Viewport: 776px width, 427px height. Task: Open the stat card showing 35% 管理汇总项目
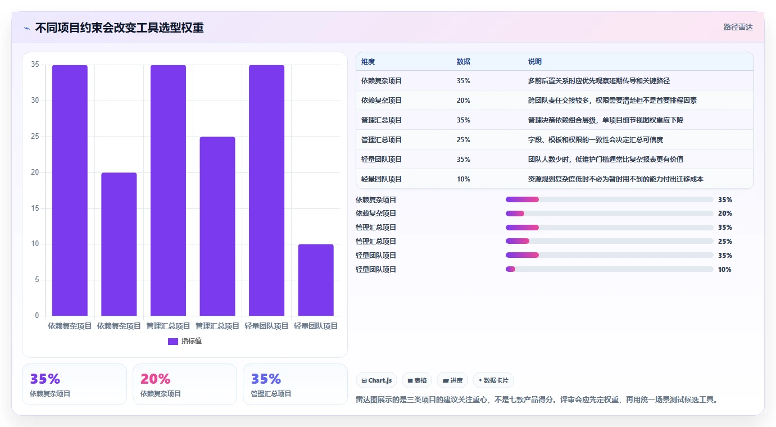(295, 384)
